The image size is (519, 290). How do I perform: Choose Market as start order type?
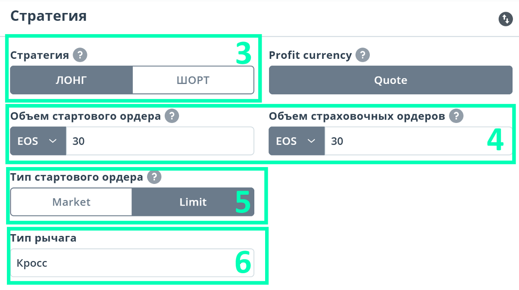71,202
